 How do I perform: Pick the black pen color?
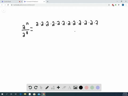click(x=81, y=87)
